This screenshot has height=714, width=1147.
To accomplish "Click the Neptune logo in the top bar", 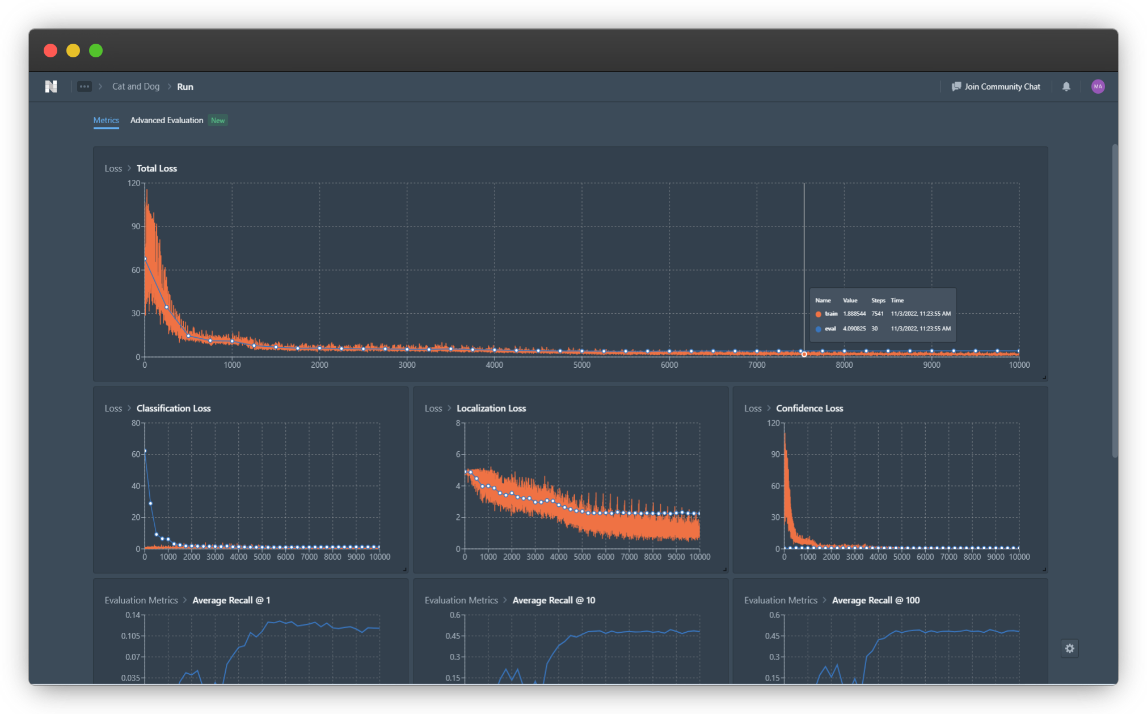I will 50,86.
